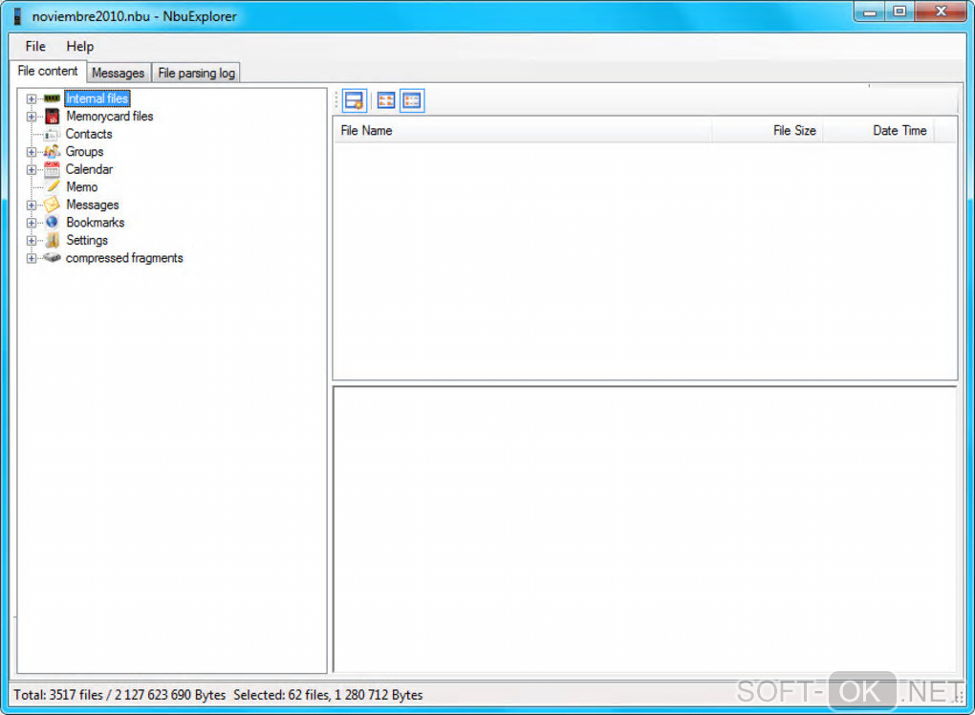Click the Settings tools icon
The image size is (975, 715).
53,240
